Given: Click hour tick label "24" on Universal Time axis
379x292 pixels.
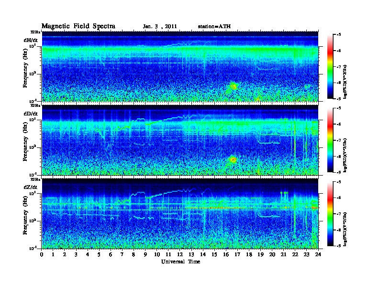Looking at the screenshot, I should click(x=318, y=254).
